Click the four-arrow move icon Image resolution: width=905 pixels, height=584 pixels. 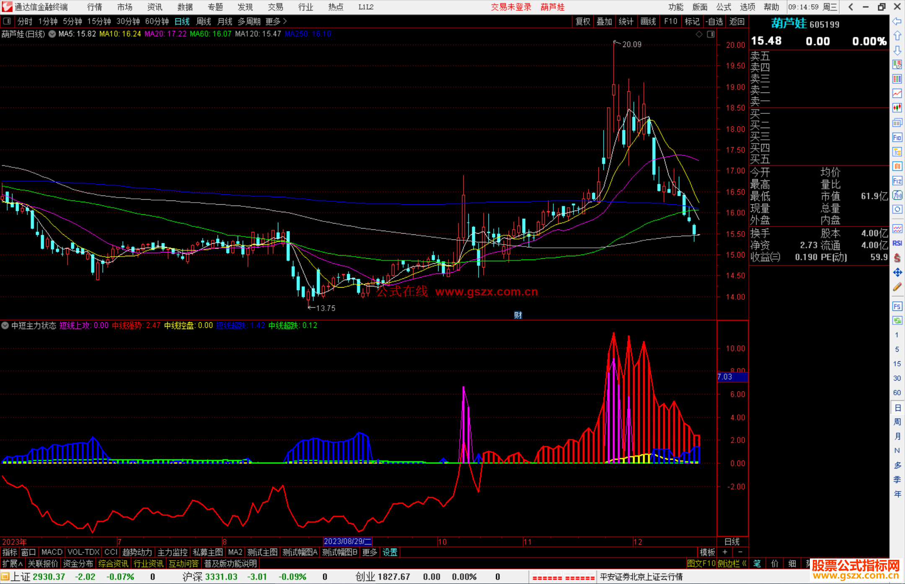pos(897,273)
